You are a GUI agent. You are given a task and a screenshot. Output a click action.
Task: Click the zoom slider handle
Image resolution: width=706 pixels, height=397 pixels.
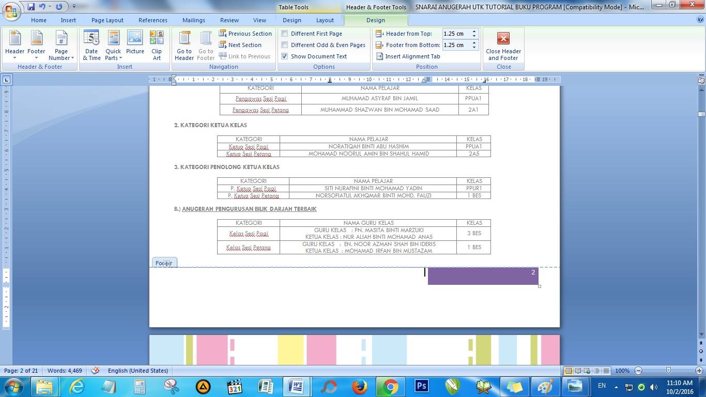pos(668,371)
